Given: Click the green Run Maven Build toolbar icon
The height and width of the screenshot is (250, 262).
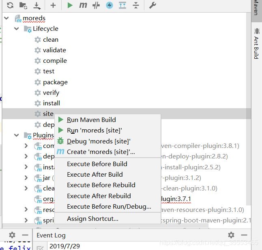Looking at the screenshot, I should coord(70,5).
